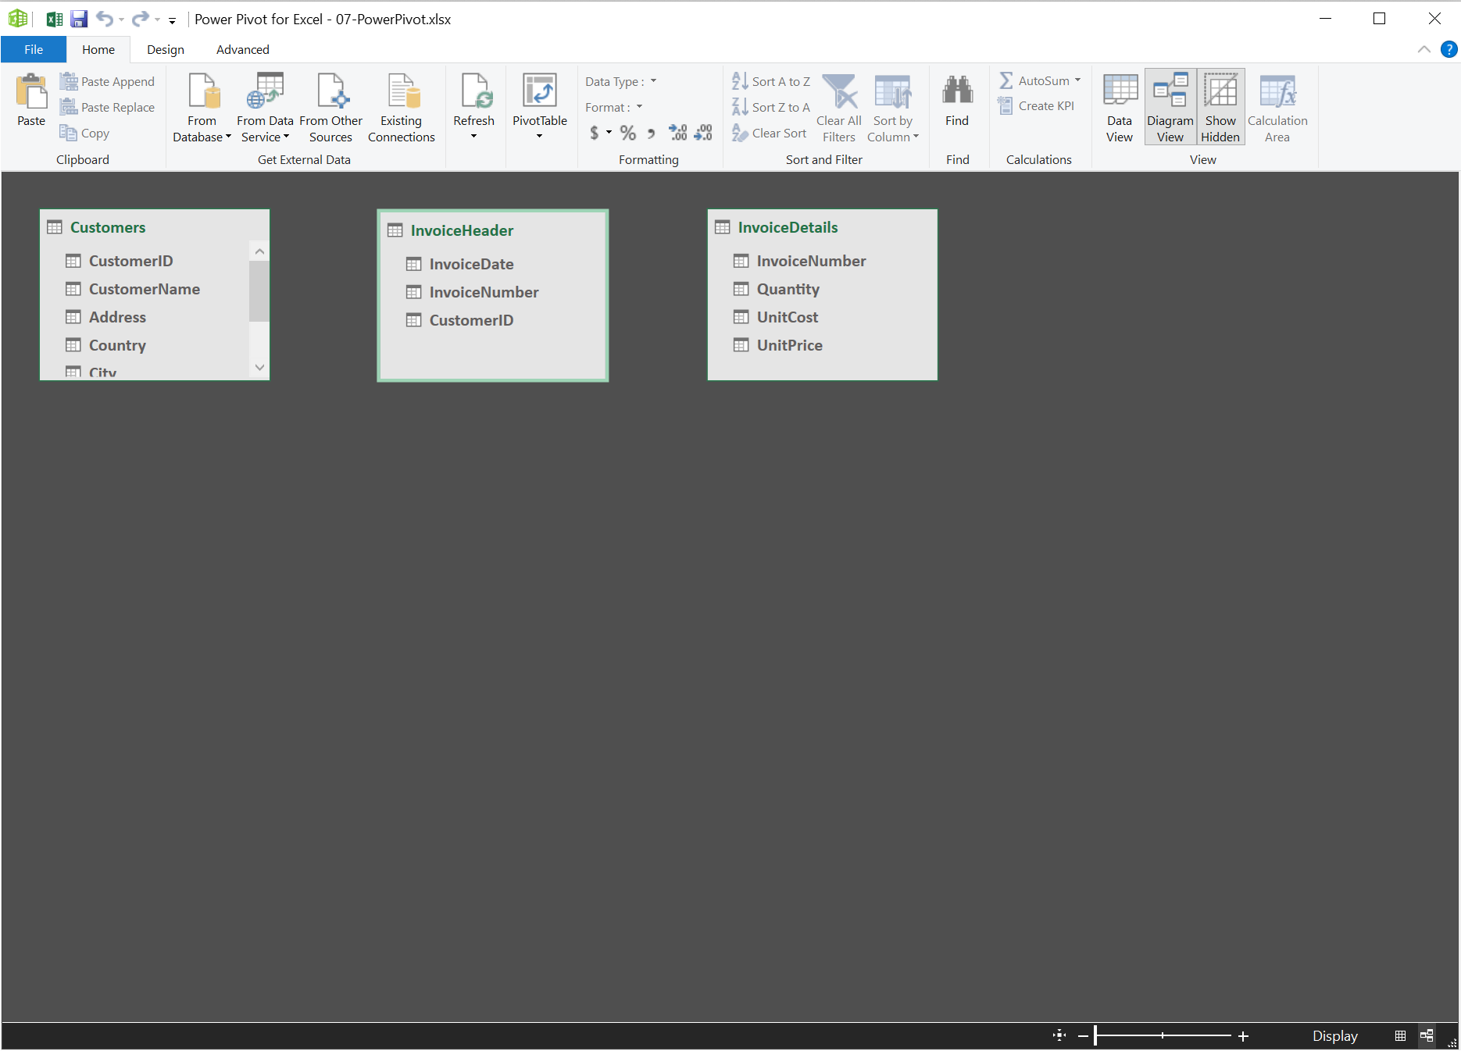Screen dimensions: 1461x1051
Task: Click the zoom slider handle
Action: pos(1095,1035)
